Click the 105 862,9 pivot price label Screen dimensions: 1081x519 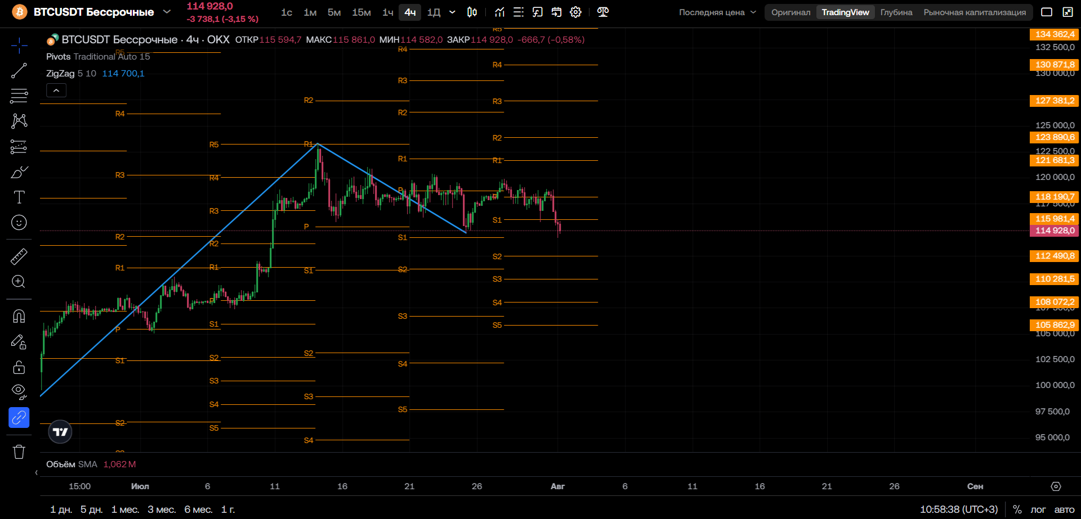[x=1055, y=325]
